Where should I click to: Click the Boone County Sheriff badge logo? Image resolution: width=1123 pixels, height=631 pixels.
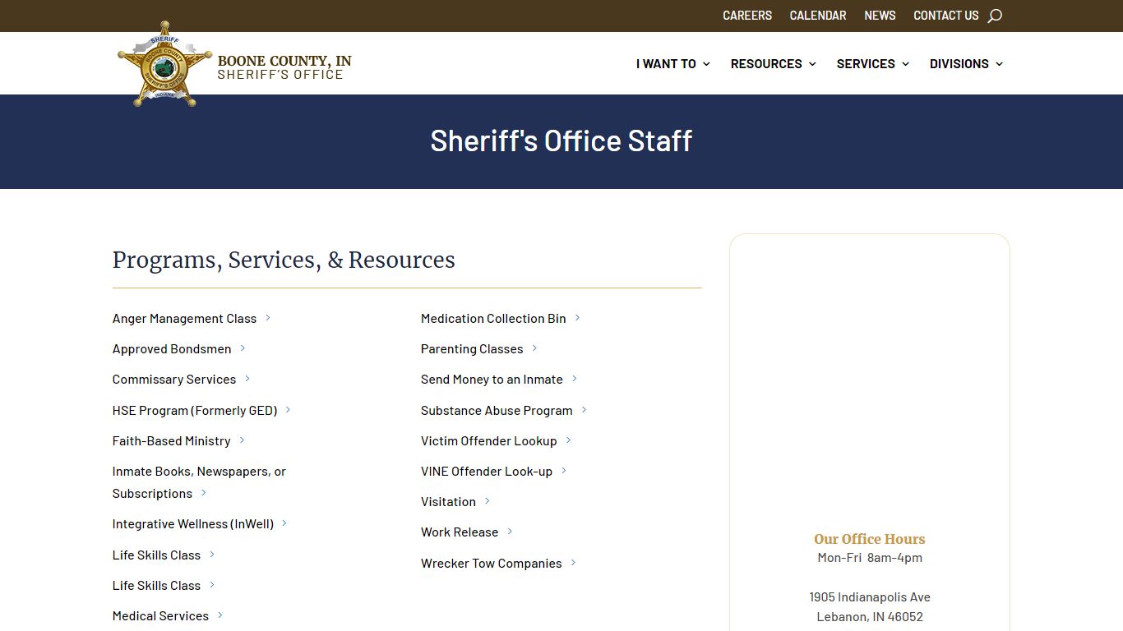pyautogui.click(x=164, y=64)
